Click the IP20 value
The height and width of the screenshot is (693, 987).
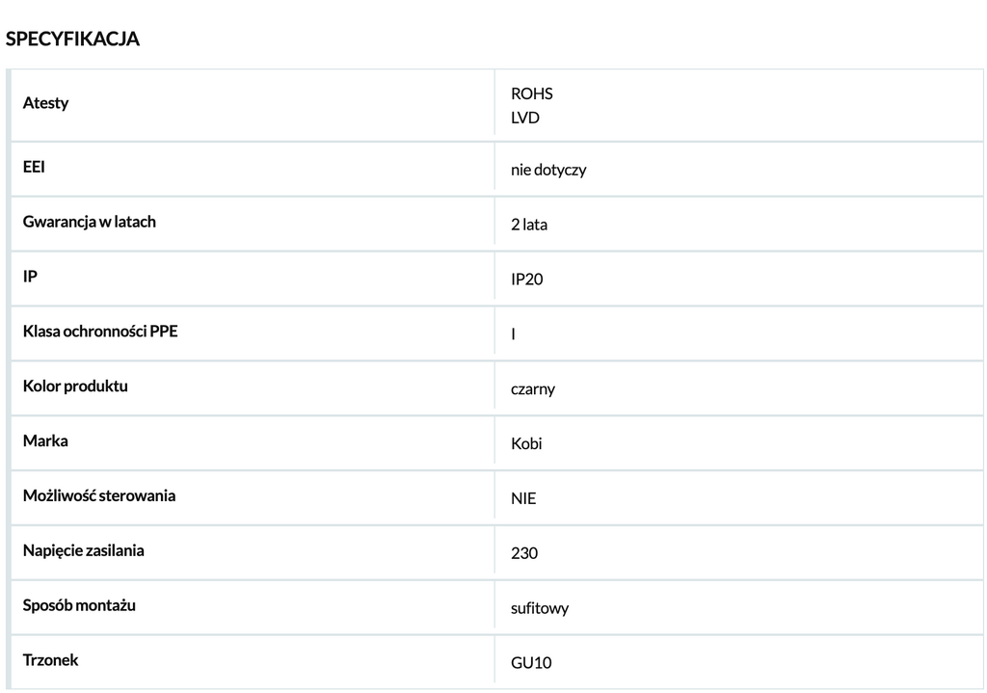(x=527, y=280)
